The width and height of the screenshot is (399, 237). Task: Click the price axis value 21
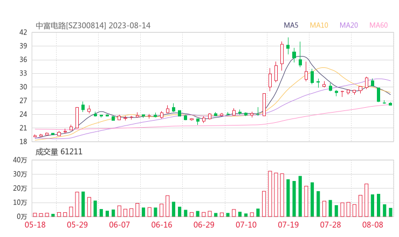(23, 128)
